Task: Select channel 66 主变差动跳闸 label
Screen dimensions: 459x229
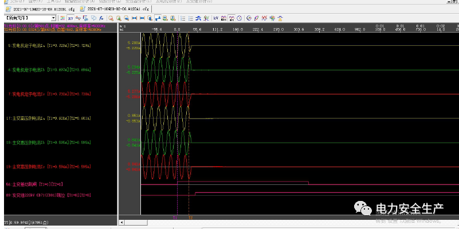Action: click(x=34, y=185)
